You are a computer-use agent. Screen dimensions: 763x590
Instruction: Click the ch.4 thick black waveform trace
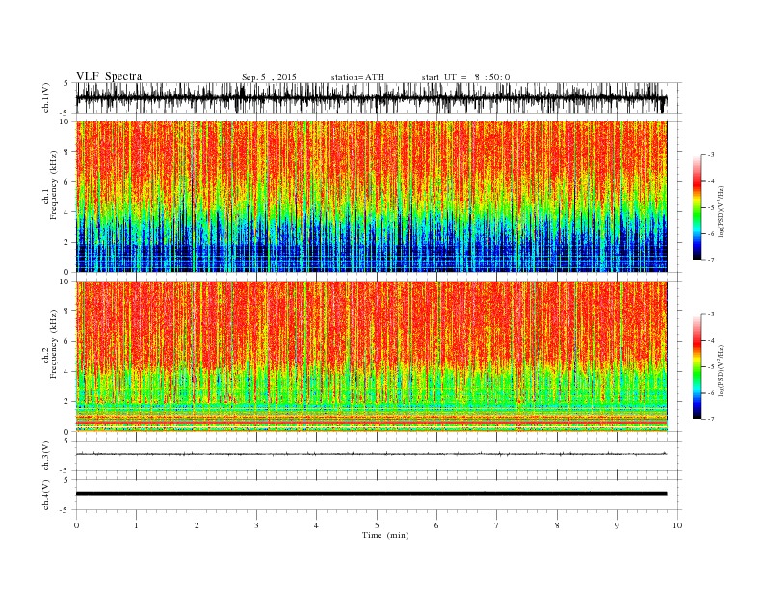371,494
